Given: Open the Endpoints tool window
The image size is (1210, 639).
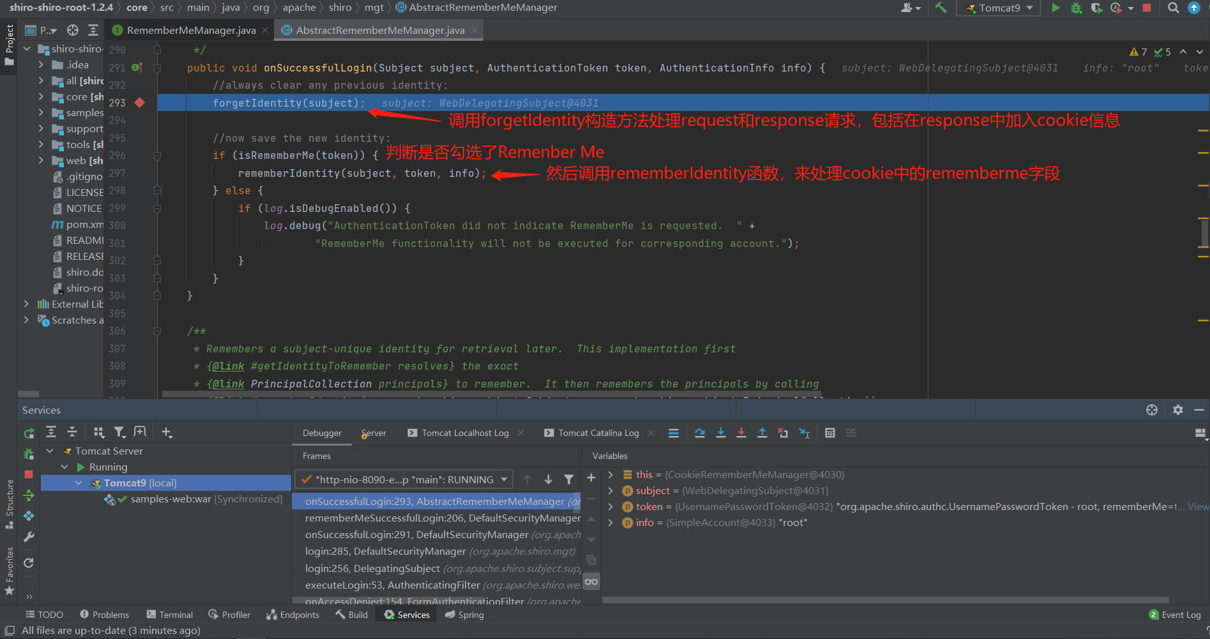Looking at the screenshot, I should click(292, 614).
